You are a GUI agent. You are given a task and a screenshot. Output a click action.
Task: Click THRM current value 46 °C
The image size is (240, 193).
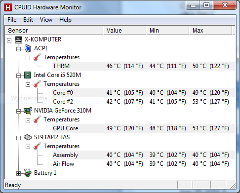tap(124, 66)
